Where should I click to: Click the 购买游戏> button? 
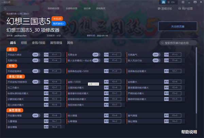pyautogui.click(x=58, y=24)
